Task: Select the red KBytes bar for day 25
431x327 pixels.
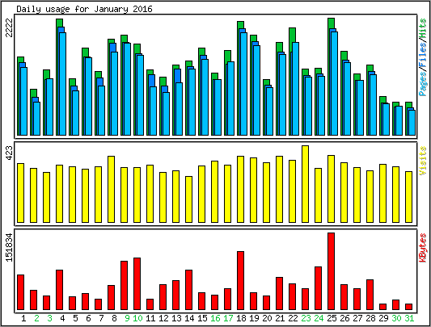Action: click(x=331, y=271)
